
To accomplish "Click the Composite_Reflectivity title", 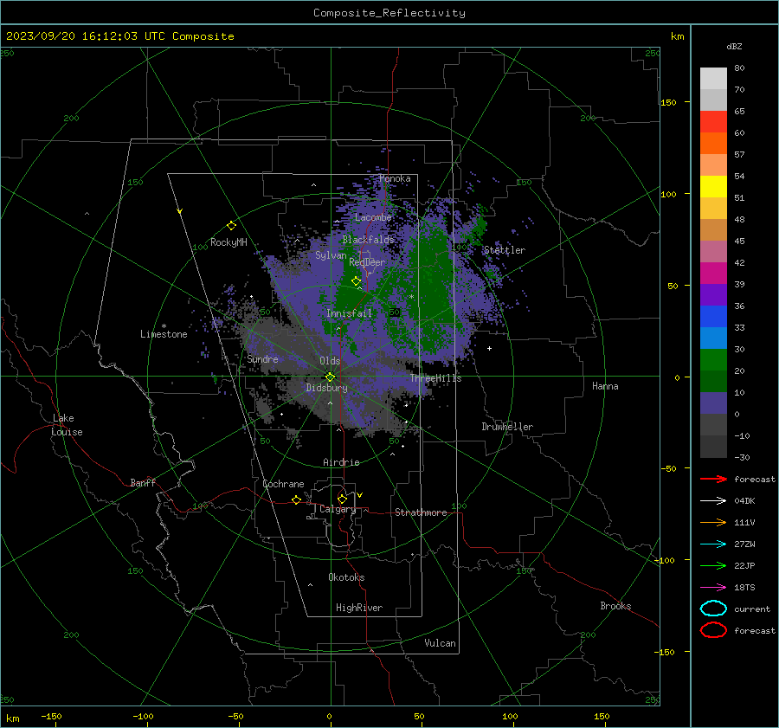I will pos(389,13).
